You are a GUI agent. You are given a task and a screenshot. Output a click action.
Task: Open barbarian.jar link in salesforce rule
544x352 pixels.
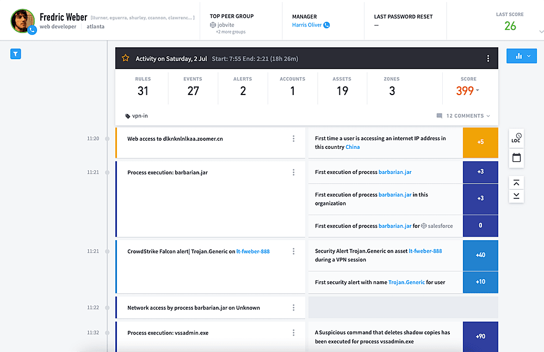click(395, 226)
